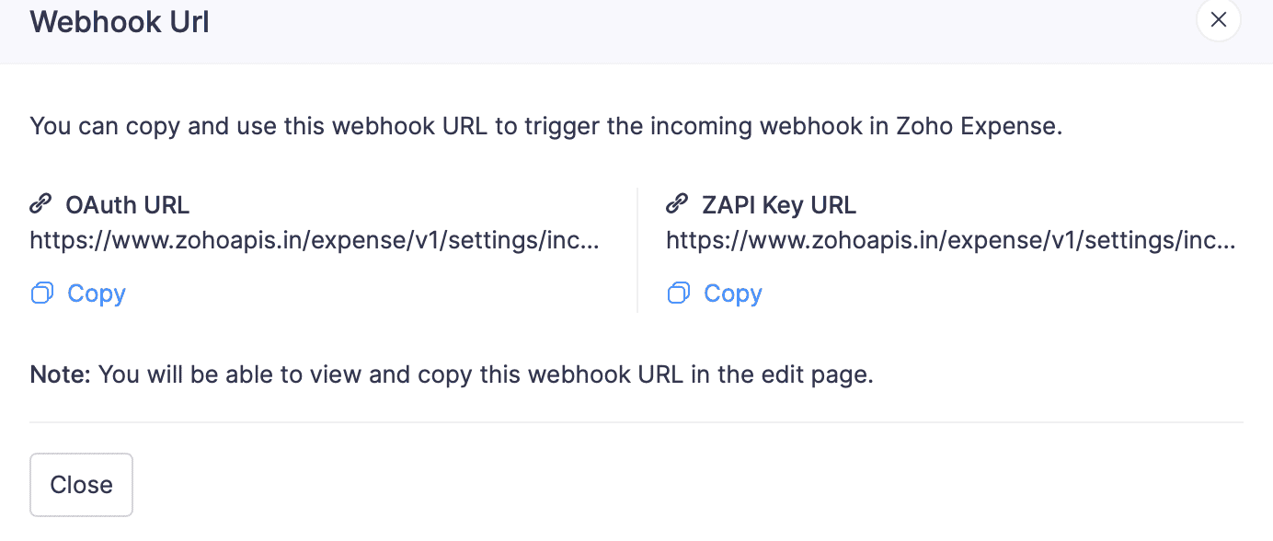
Task: Click Close at the bottom of the dialog
Action: [81, 485]
